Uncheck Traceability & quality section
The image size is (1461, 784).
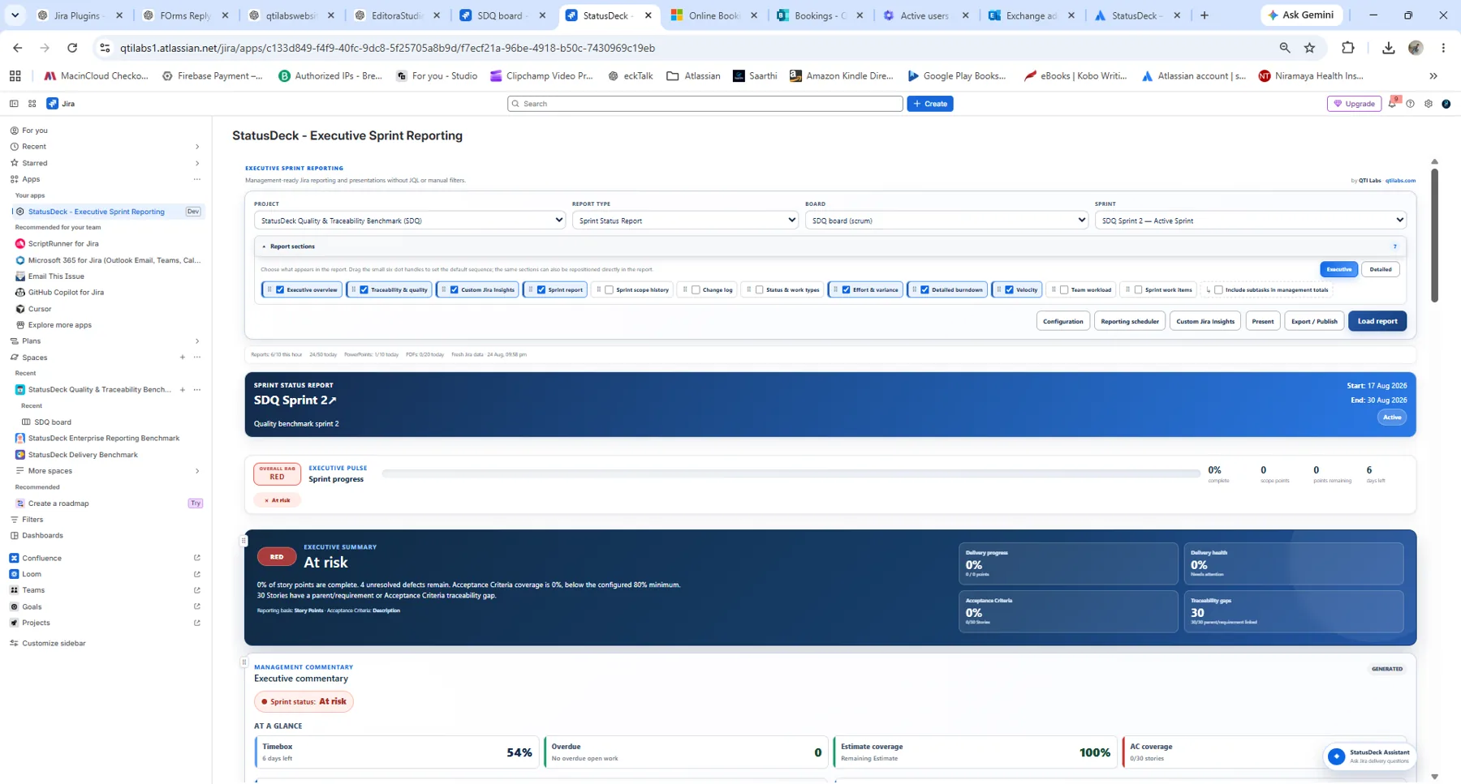tap(364, 290)
